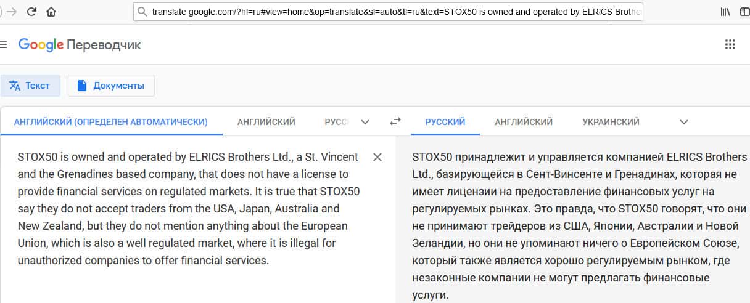This screenshot has width=750, height=303.
Task: Click the browser reload icon
Action: [31, 12]
